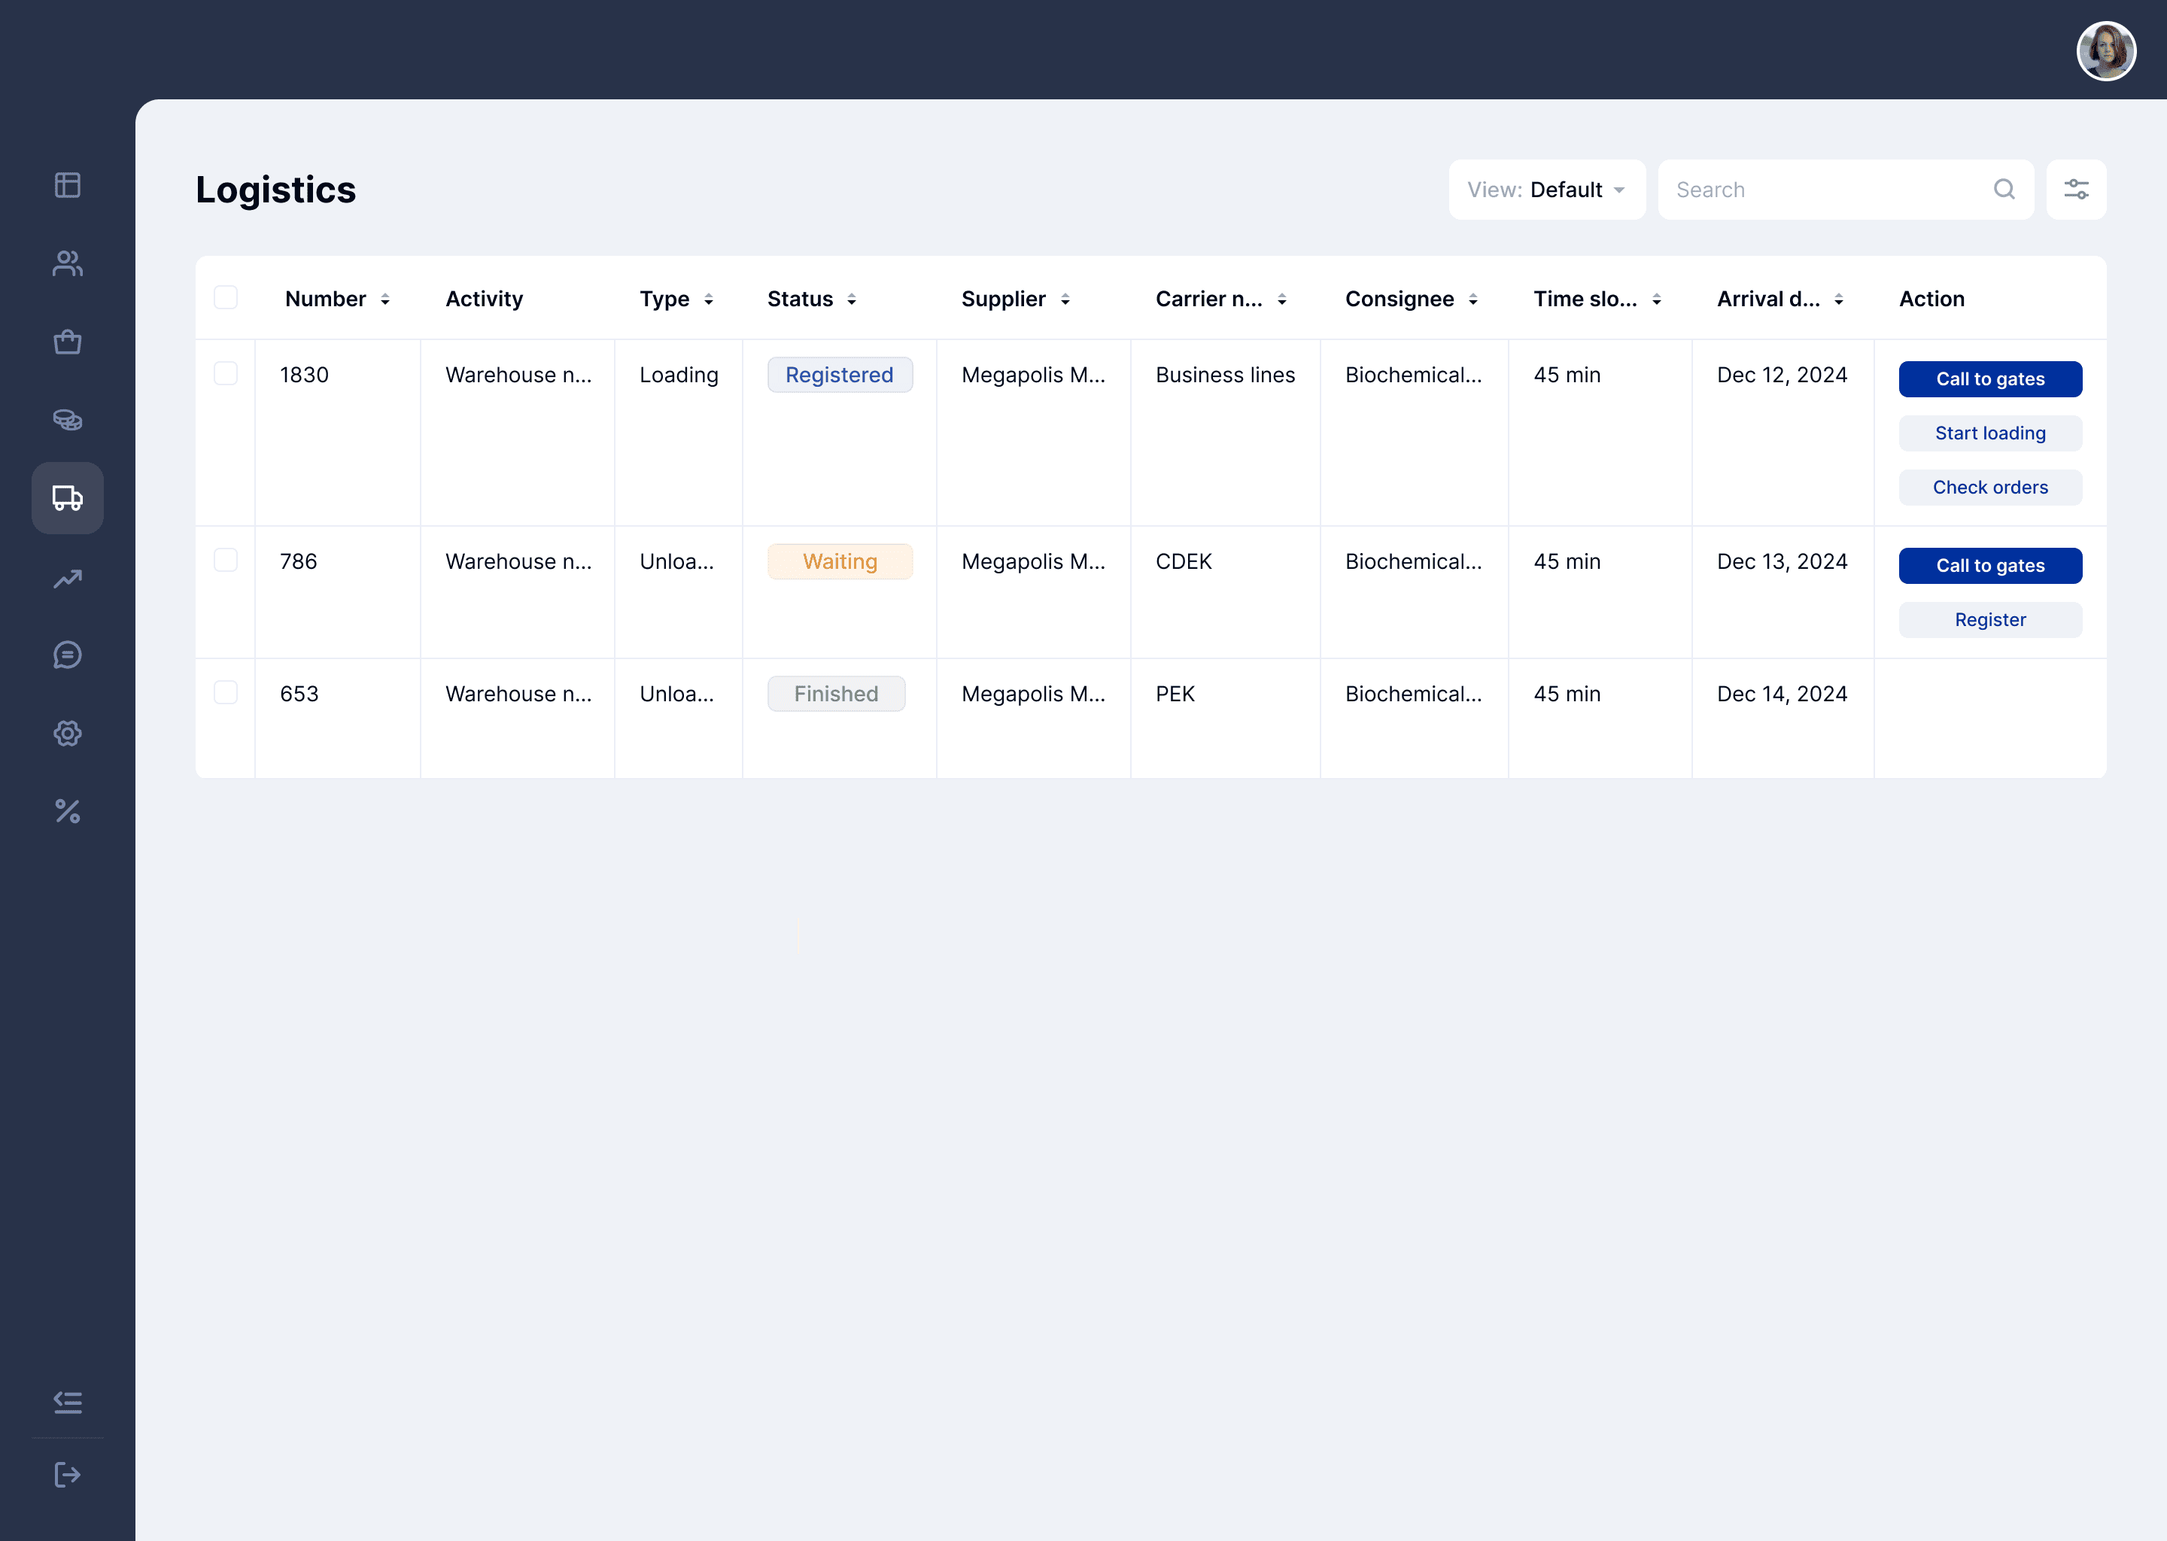The width and height of the screenshot is (2167, 1541).
Task: Expand the View: Default dropdown
Action: click(1546, 190)
